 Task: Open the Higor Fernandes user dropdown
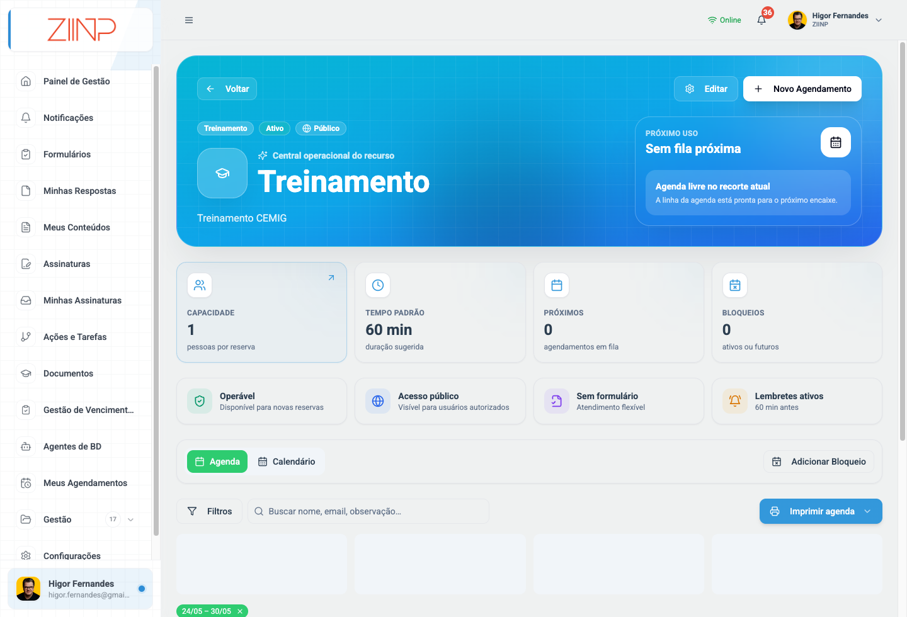click(x=835, y=20)
